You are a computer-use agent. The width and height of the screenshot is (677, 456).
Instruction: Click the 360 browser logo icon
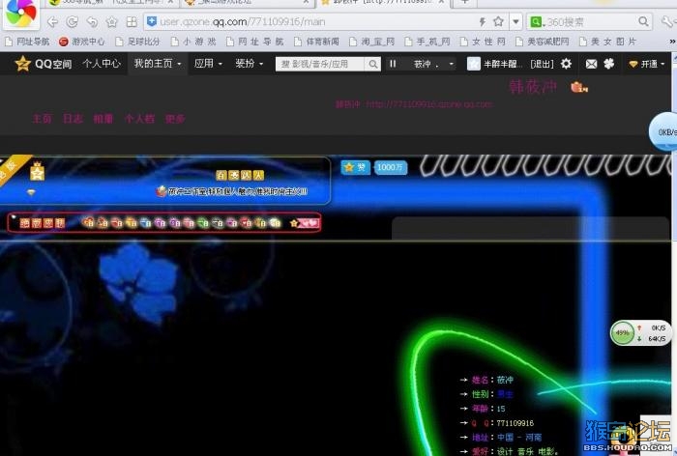(20, 13)
